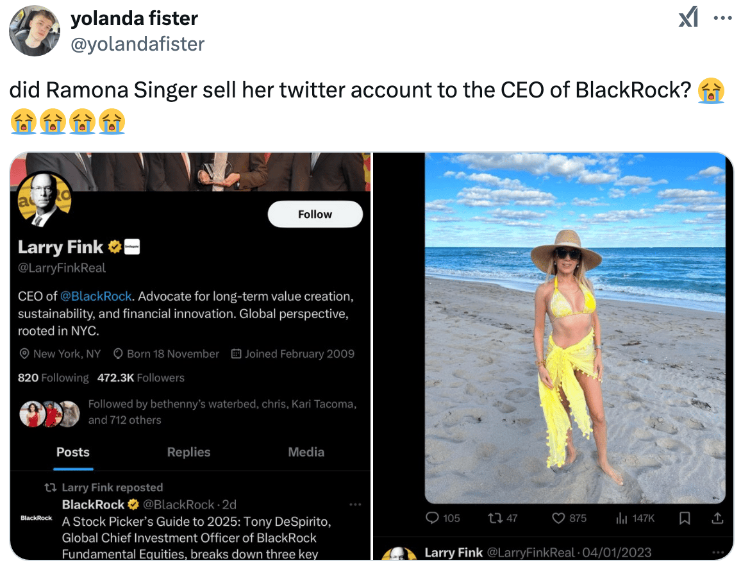Screen dimensions: 750x572
Task: Like the beach photo post with 875 likes
Action: tap(559, 517)
